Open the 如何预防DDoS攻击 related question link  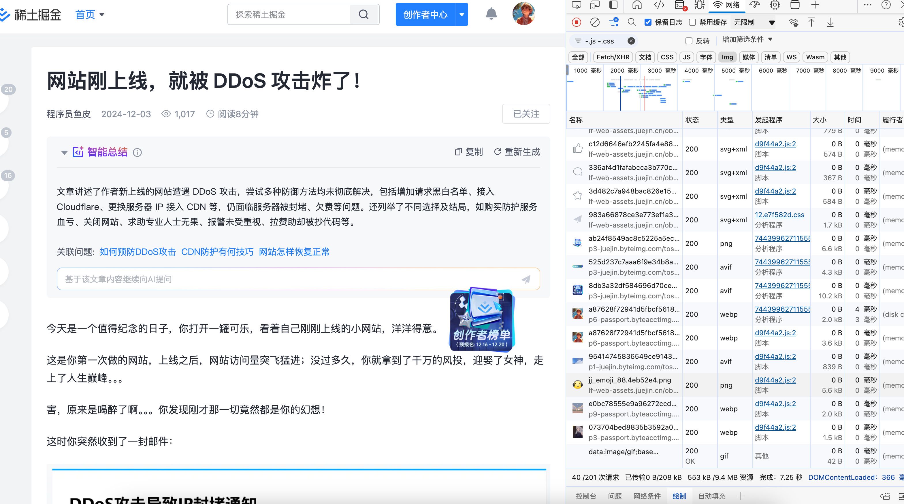[138, 252]
